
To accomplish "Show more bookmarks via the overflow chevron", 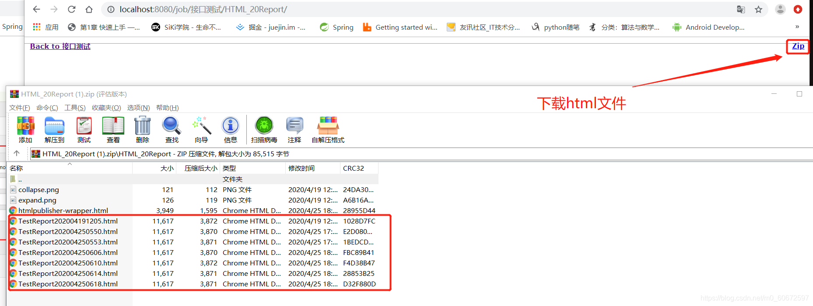I will click(797, 27).
